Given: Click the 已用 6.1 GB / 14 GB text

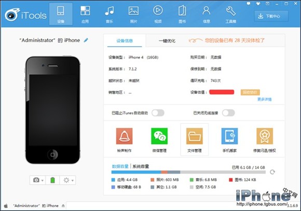Looking at the screenshot, I should 249,167.
